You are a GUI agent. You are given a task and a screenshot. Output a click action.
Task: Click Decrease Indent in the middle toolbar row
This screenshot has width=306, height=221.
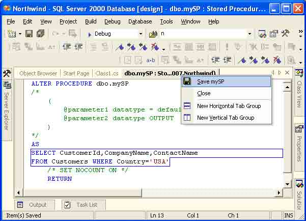point(67,47)
